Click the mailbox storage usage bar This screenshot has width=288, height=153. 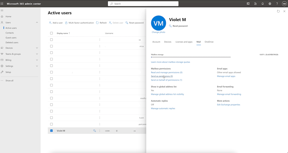[x=191, y=57]
